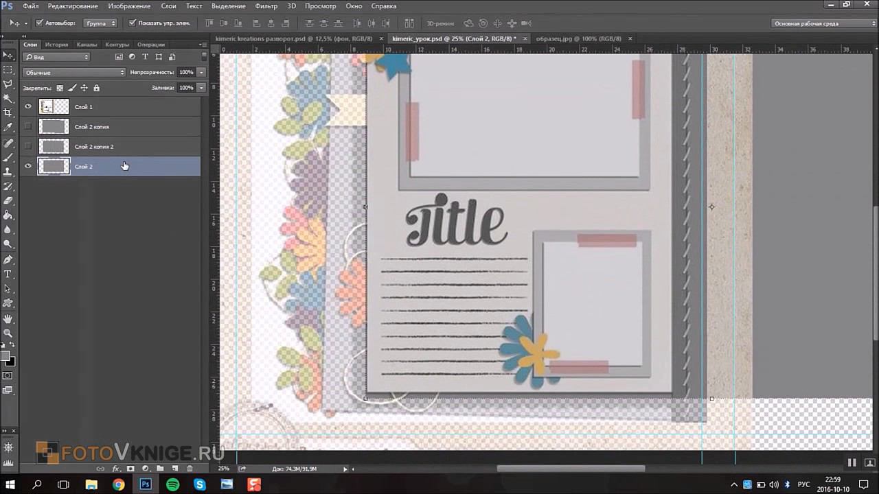The width and height of the screenshot is (879, 494).
Task: Select the History Brush tool
Action: pos(8,187)
